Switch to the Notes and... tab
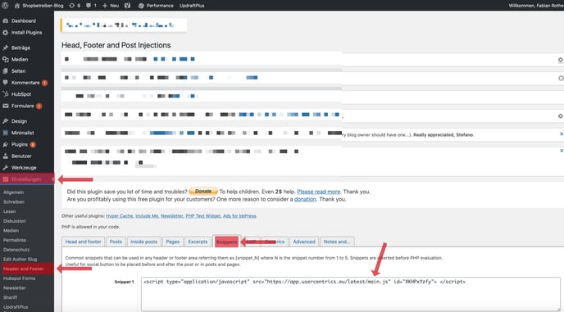This screenshot has height=312, width=564. click(337, 242)
